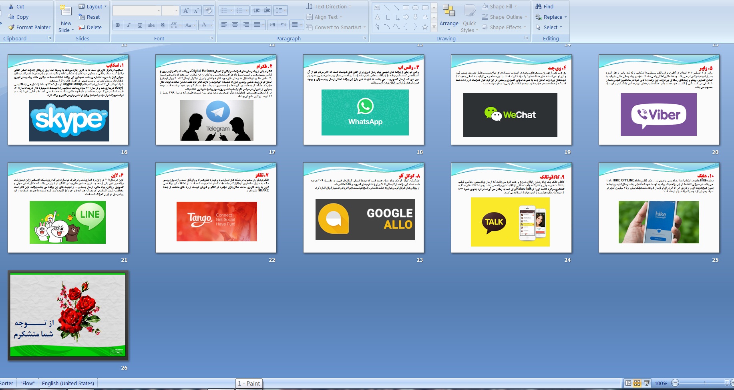Open Text Direction menu
Image resolution: width=734 pixels, height=390 pixels.
click(329, 6)
